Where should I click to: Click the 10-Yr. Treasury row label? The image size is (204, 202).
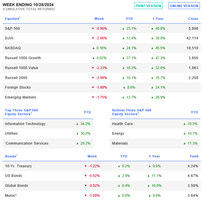[18, 166]
